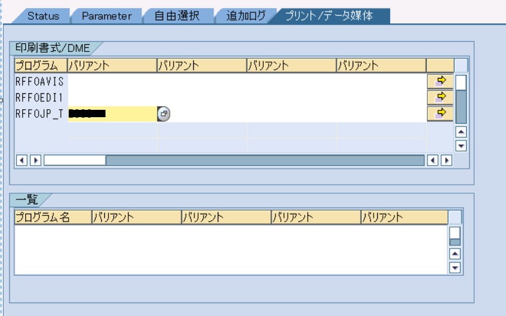Click the first variant field for RFFOAVIS

(x=112, y=81)
